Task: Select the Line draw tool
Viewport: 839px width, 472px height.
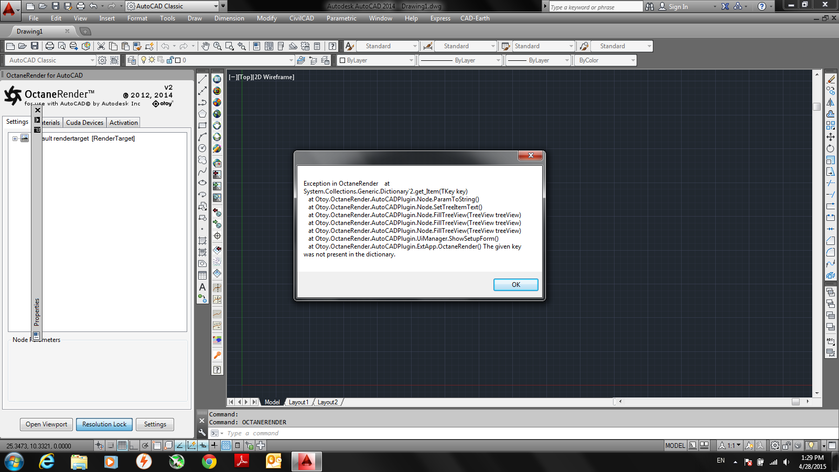Action: pyautogui.click(x=202, y=79)
